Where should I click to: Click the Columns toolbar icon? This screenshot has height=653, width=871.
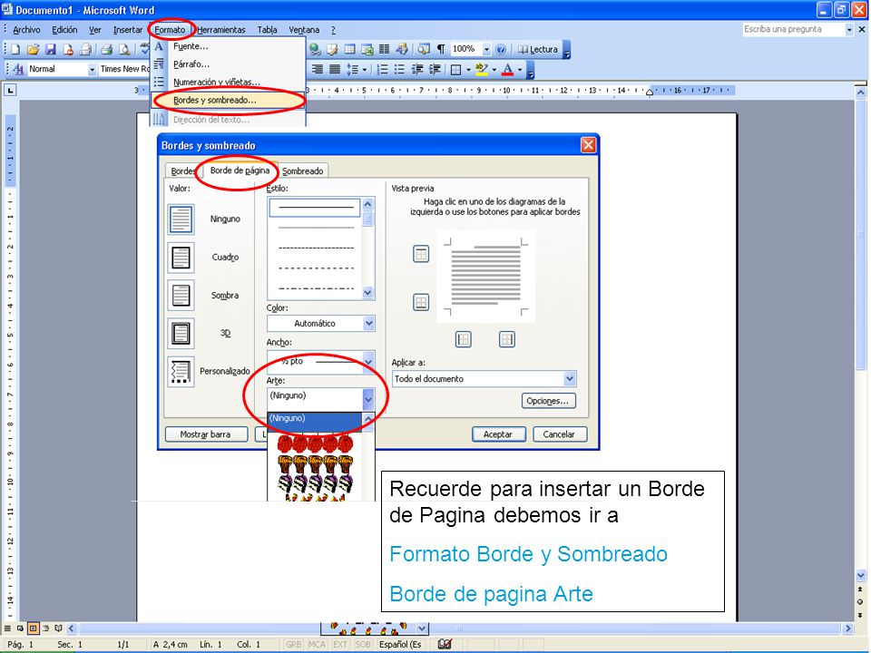point(384,49)
